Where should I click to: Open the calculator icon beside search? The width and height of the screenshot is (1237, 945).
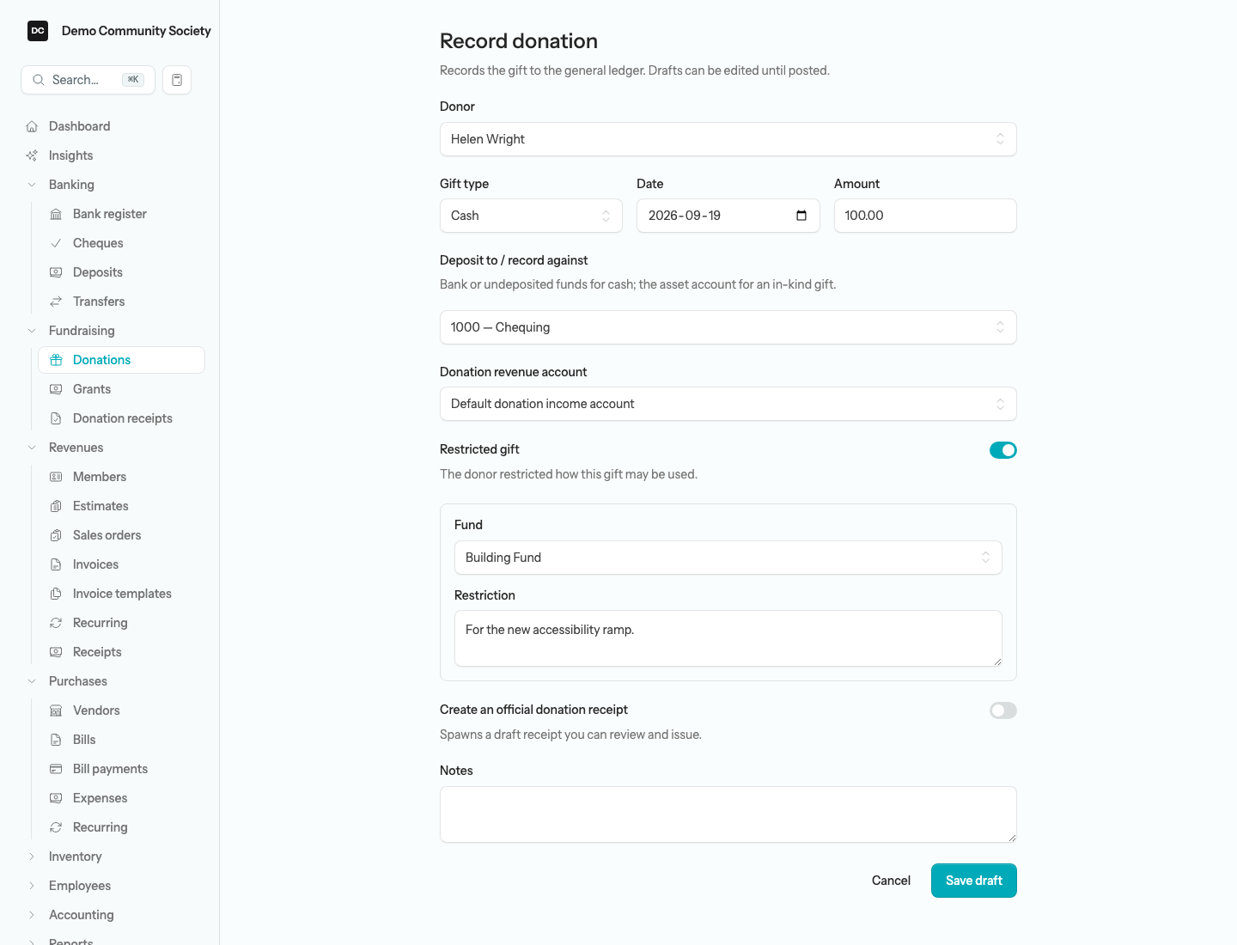(177, 80)
